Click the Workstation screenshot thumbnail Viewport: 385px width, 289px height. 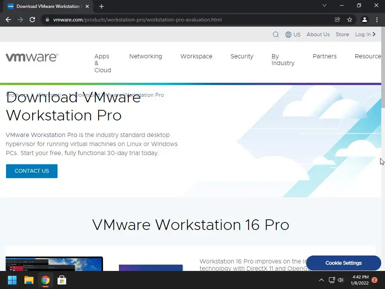pos(54,264)
